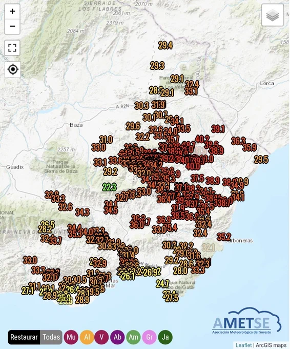Click the Restaurar button
The height and width of the screenshot is (349, 290).
pyautogui.click(x=24, y=337)
